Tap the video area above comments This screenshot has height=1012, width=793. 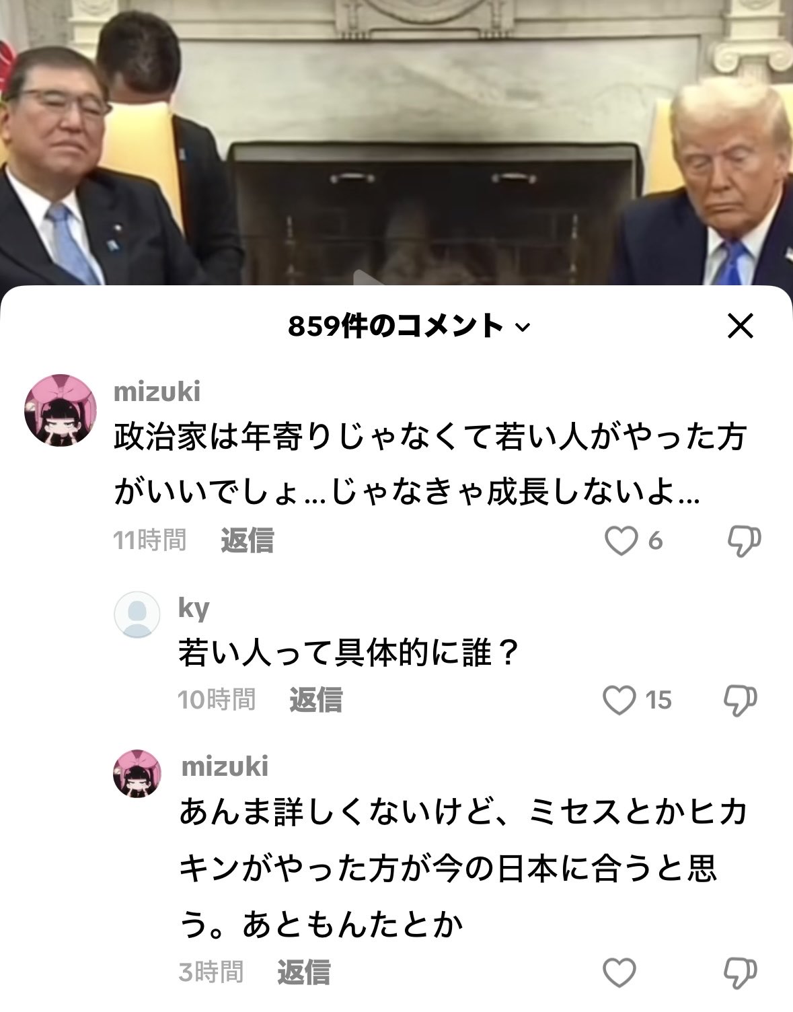(396, 143)
